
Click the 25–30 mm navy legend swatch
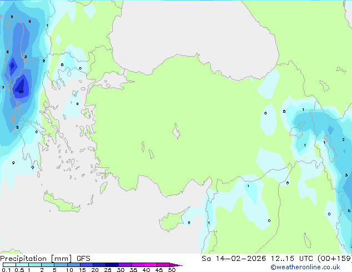112,265
